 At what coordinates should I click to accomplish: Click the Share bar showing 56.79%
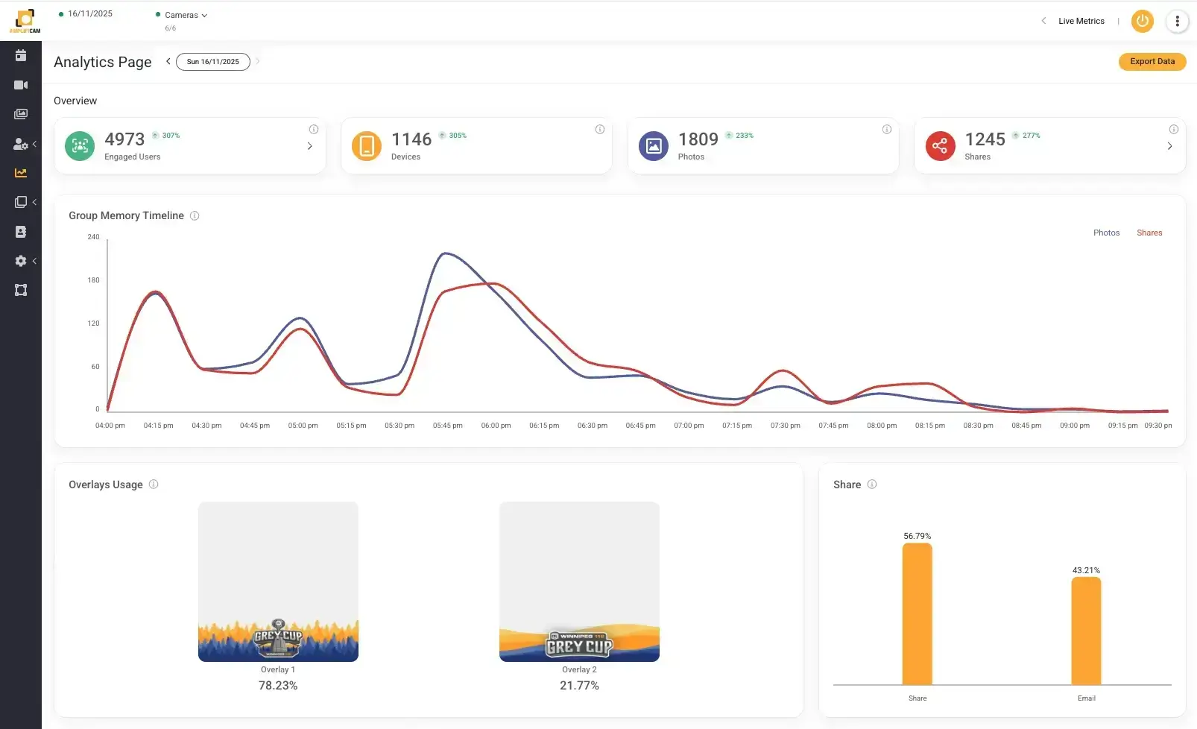[917, 615]
